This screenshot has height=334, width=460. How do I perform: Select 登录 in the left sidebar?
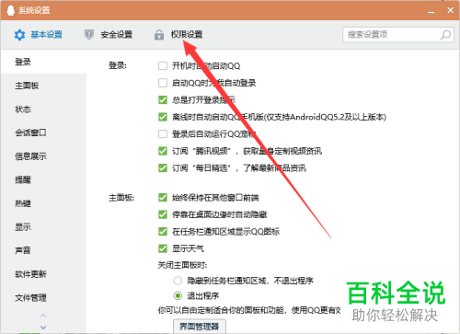tap(43, 62)
